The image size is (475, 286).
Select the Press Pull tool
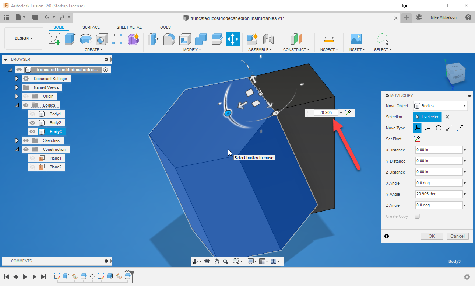tap(153, 39)
